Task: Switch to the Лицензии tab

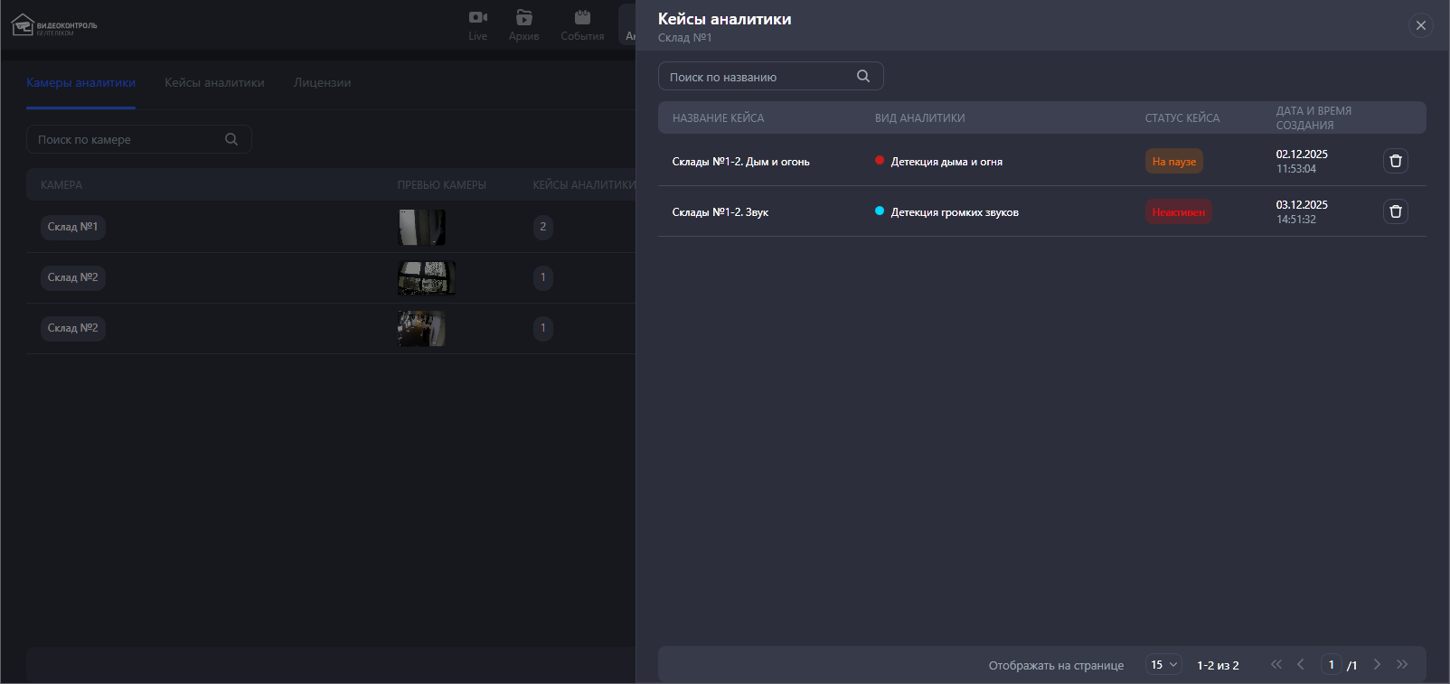Action: pos(322,83)
